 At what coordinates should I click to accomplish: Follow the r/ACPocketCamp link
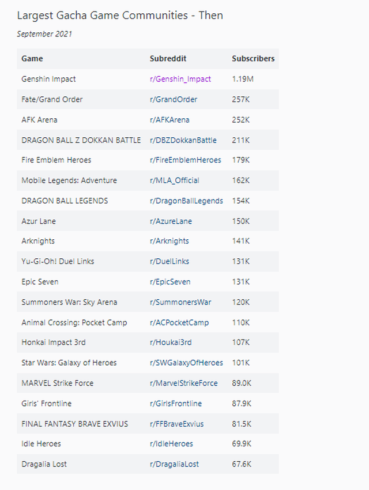179,322
